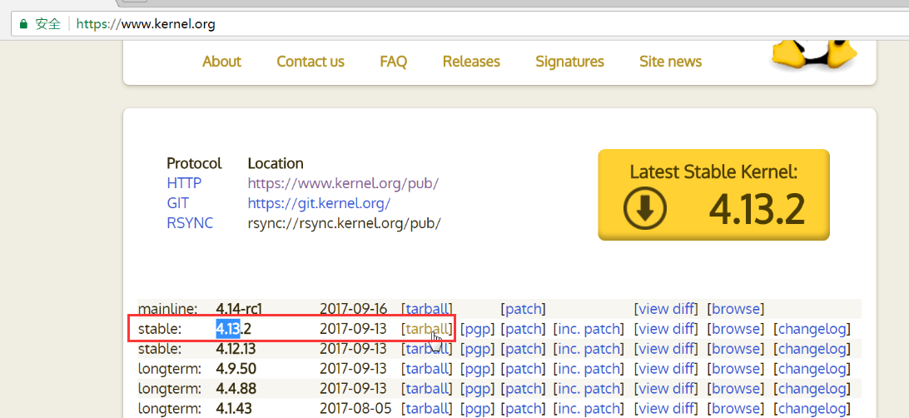Download tarball for stable 4.13.2
The image size is (909, 418).
tap(427, 329)
